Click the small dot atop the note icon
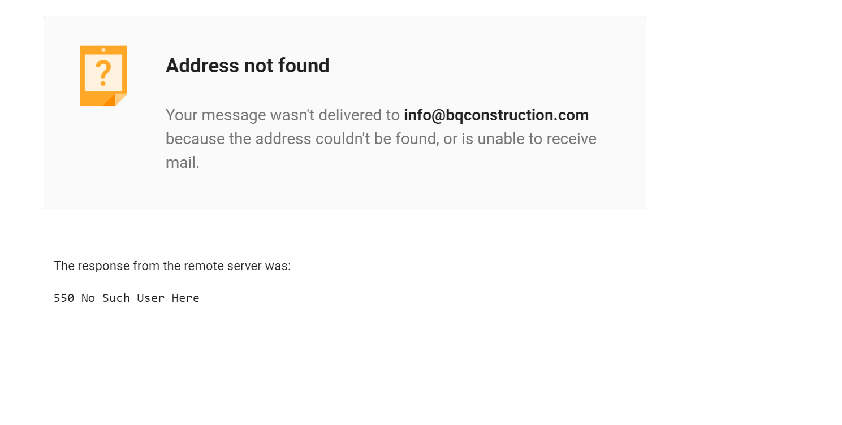 103,50
